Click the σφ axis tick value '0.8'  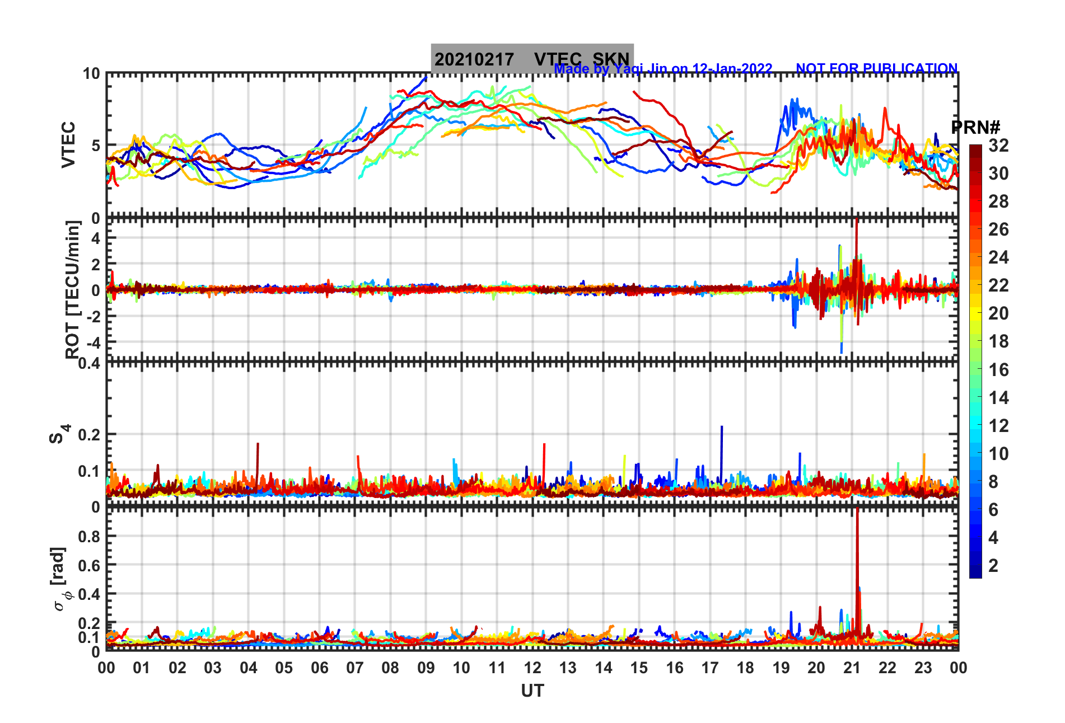(90, 536)
